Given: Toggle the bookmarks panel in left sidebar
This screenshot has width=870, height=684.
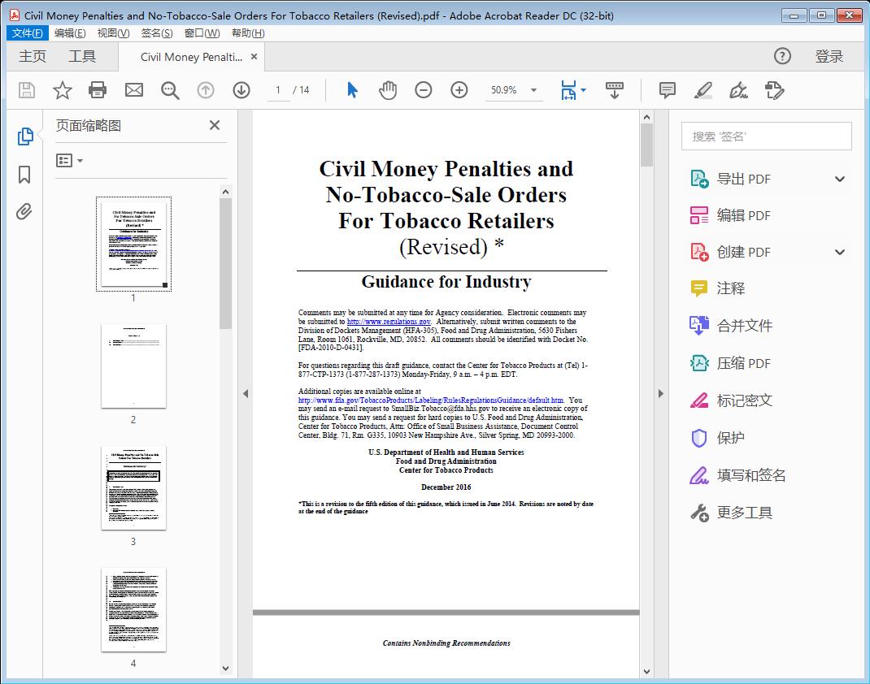Looking at the screenshot, I should click(x=24, y=175).
